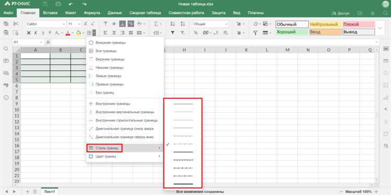Click the Доступ sharing button
The height and width of the screenshot is (195, 391).
point(340,13)
